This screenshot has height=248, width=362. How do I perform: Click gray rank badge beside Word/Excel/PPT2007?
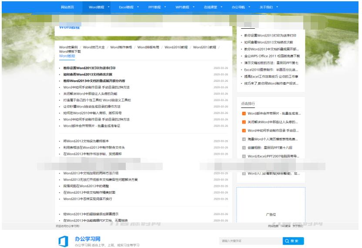244,156
